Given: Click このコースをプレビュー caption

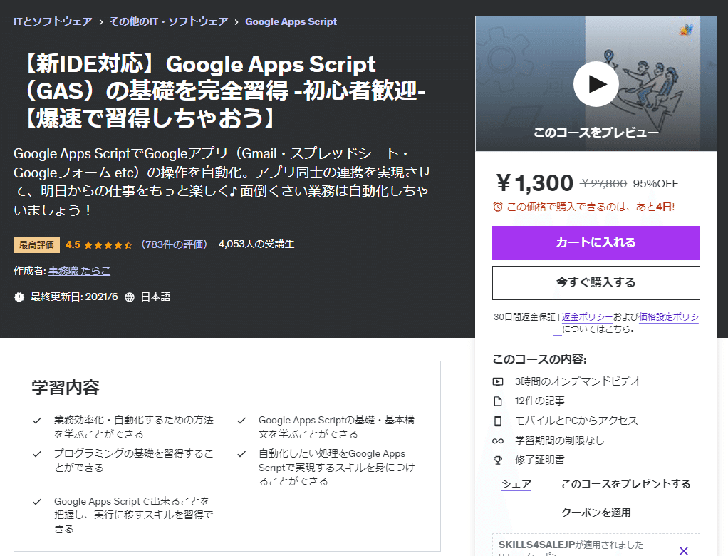Looking at the screenshot, I should [x=596, y=133].
